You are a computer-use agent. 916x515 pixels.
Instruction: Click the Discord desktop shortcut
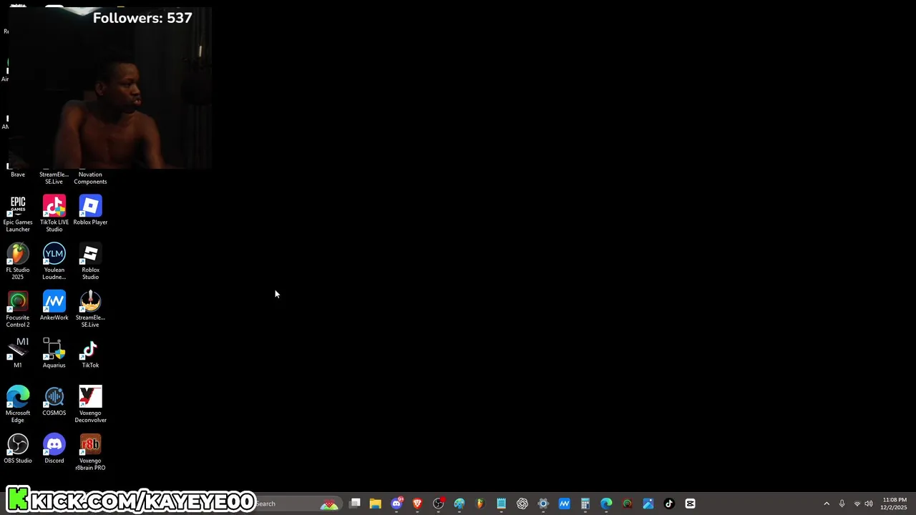point(54,449)
